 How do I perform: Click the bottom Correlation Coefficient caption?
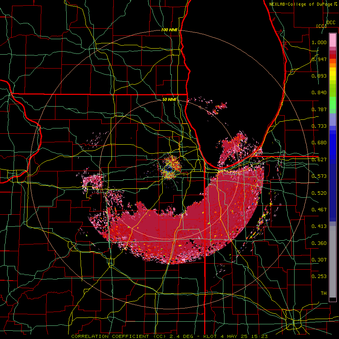[169, 336]
